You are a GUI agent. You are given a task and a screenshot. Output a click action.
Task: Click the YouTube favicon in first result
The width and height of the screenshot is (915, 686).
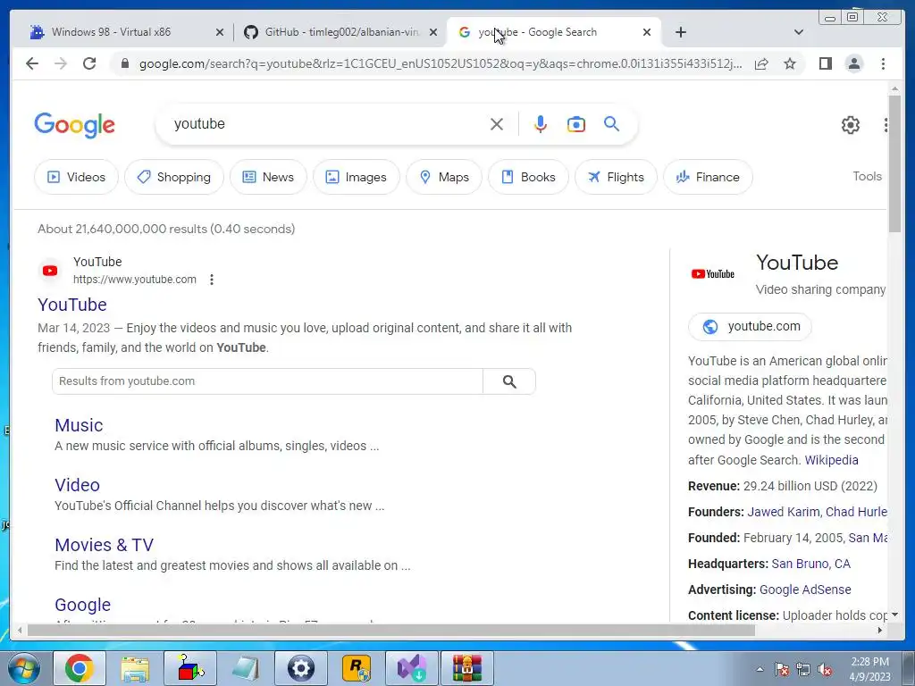(50, 271)
